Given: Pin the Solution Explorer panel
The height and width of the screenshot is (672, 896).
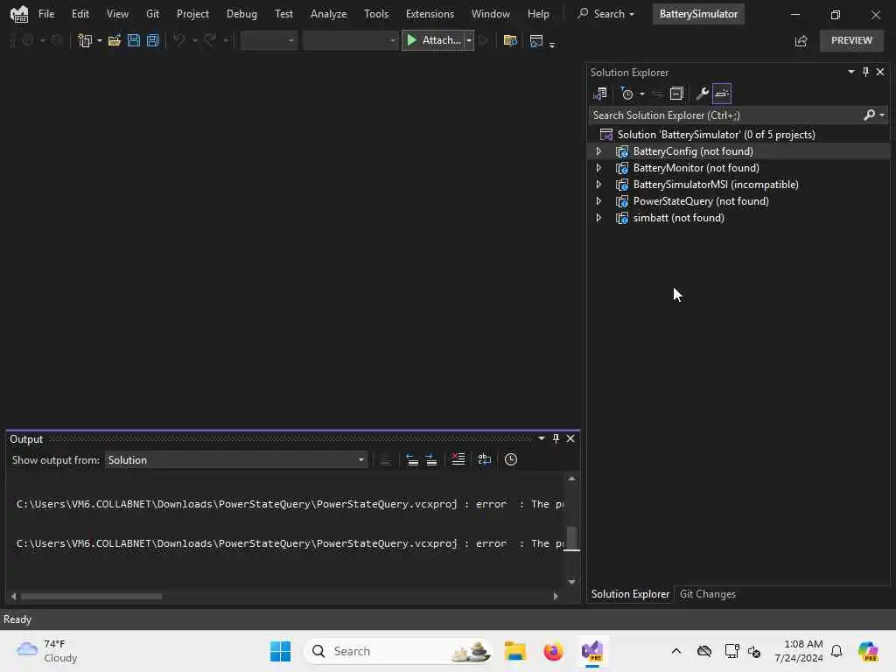Looking at the screenshot, I should (865, 72).
